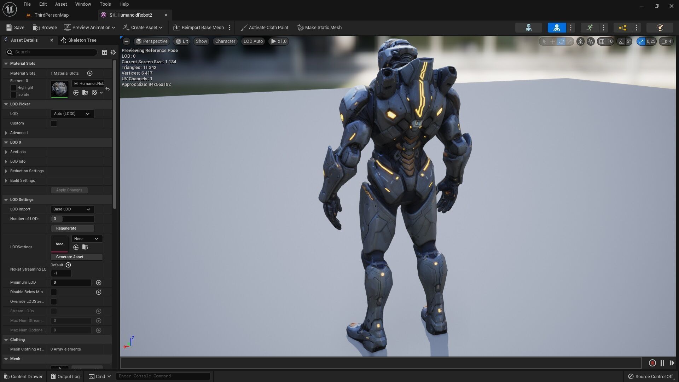This screenshot has width=679, height=382.
Task: Start recording with the red record button
Action: tap(652, 363)
